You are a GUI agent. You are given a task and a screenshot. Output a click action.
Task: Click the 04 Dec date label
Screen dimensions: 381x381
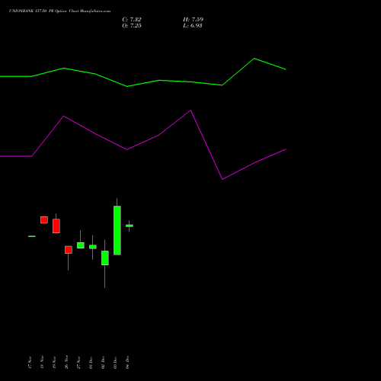[x=127, y=362]
